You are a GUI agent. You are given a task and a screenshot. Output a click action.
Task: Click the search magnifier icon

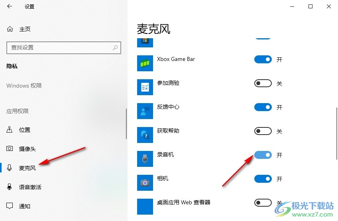pos(115,48)
